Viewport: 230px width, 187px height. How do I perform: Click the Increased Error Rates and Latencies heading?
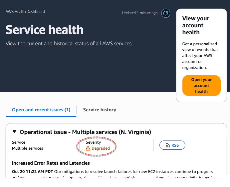coord(51,163)
